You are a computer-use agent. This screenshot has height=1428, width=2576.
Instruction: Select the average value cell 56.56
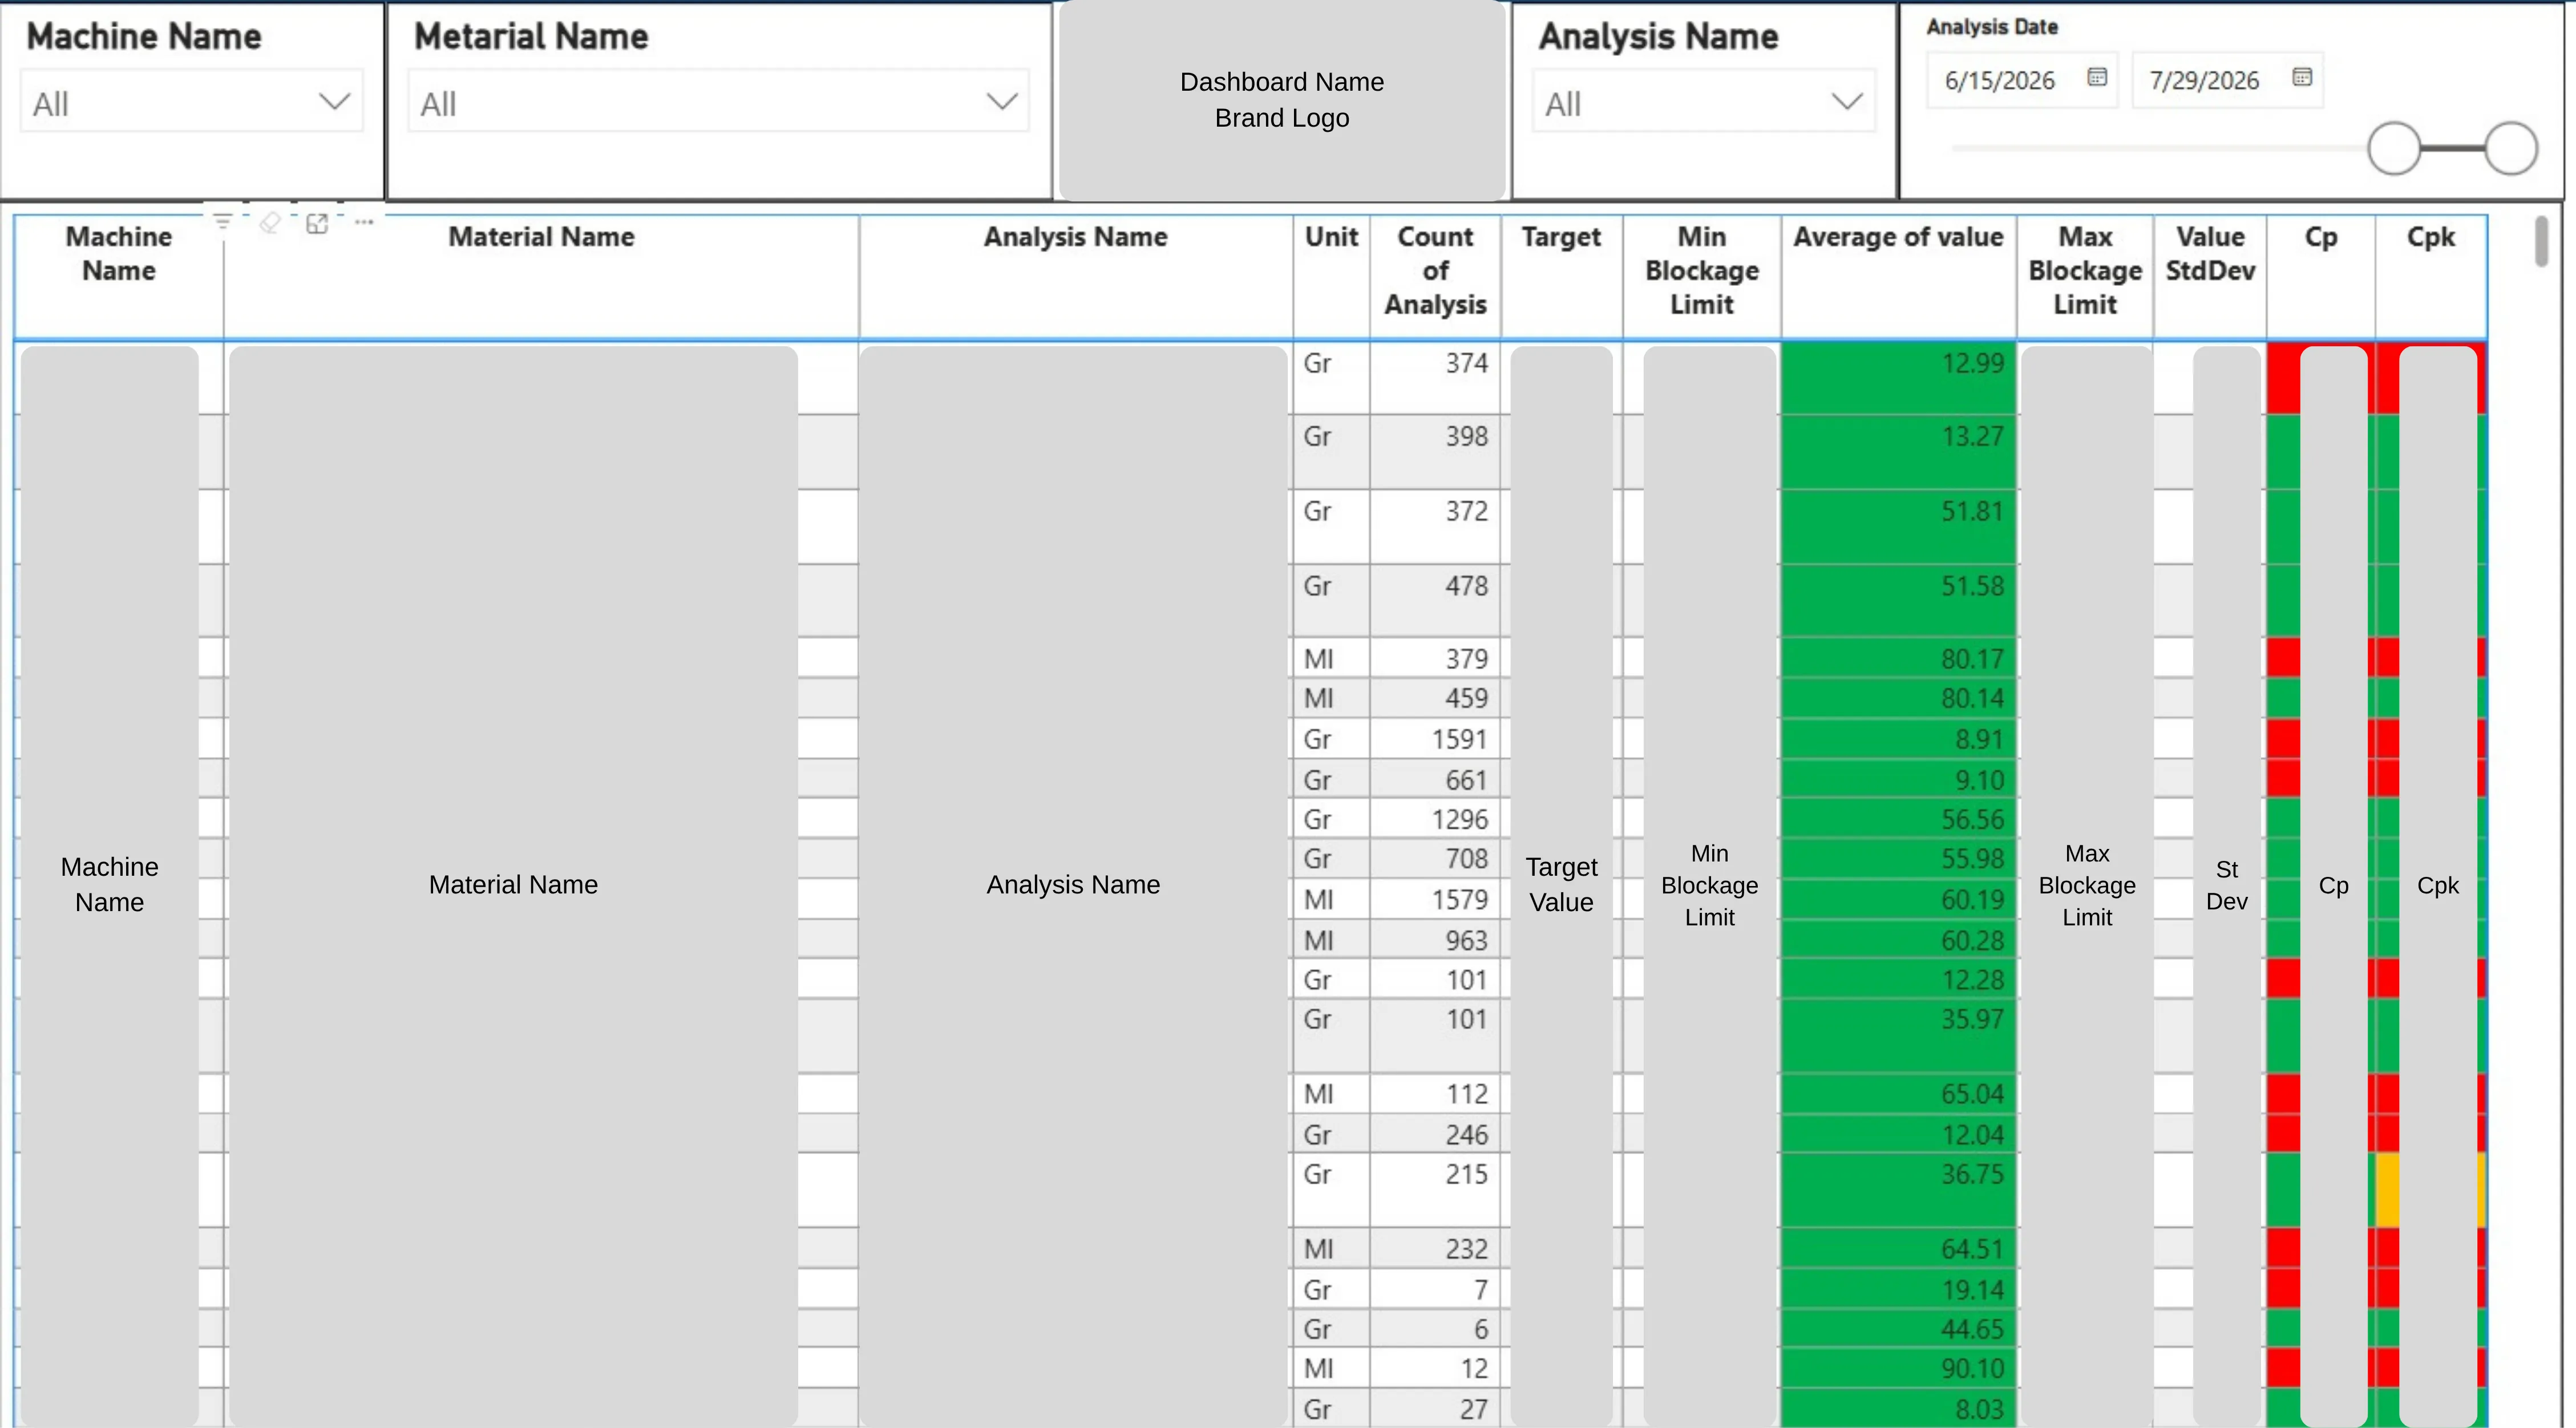(x=1898, y=818)
